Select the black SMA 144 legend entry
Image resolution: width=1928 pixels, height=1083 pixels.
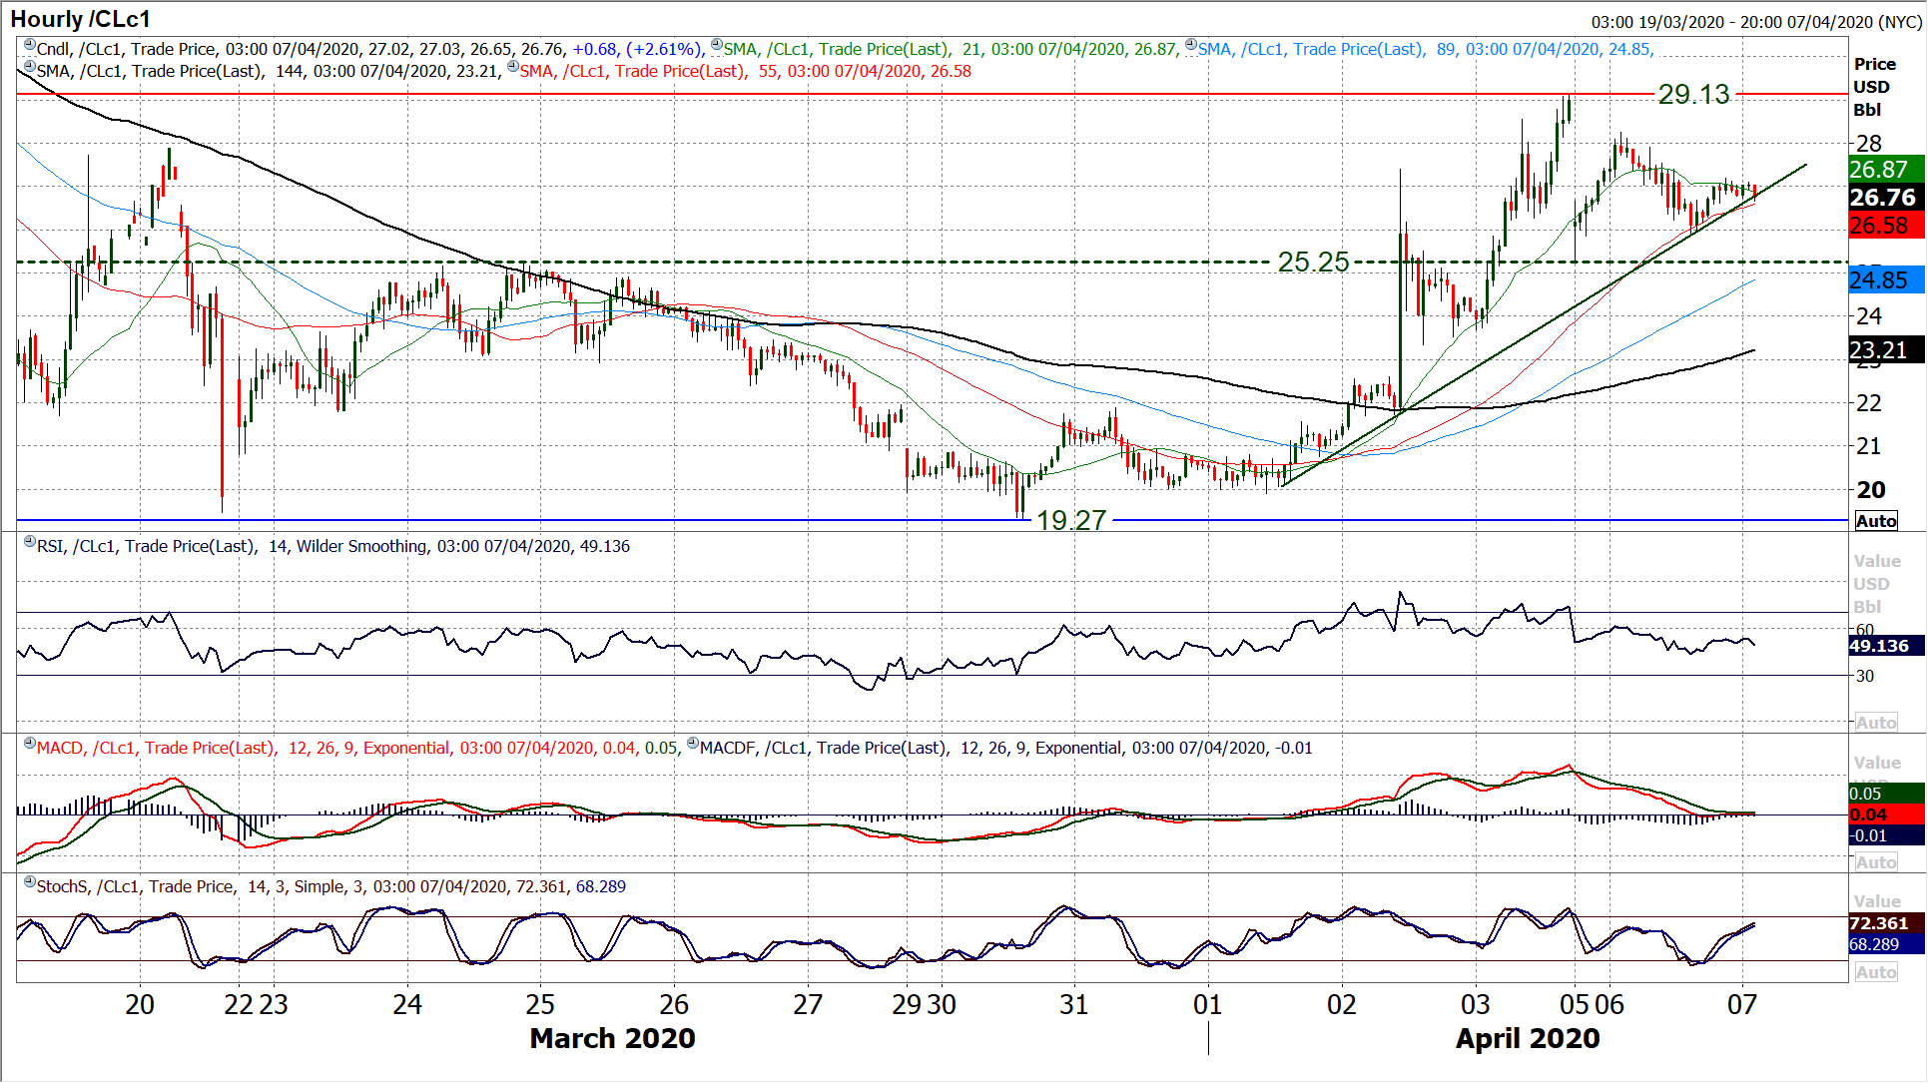coord(267,71)
